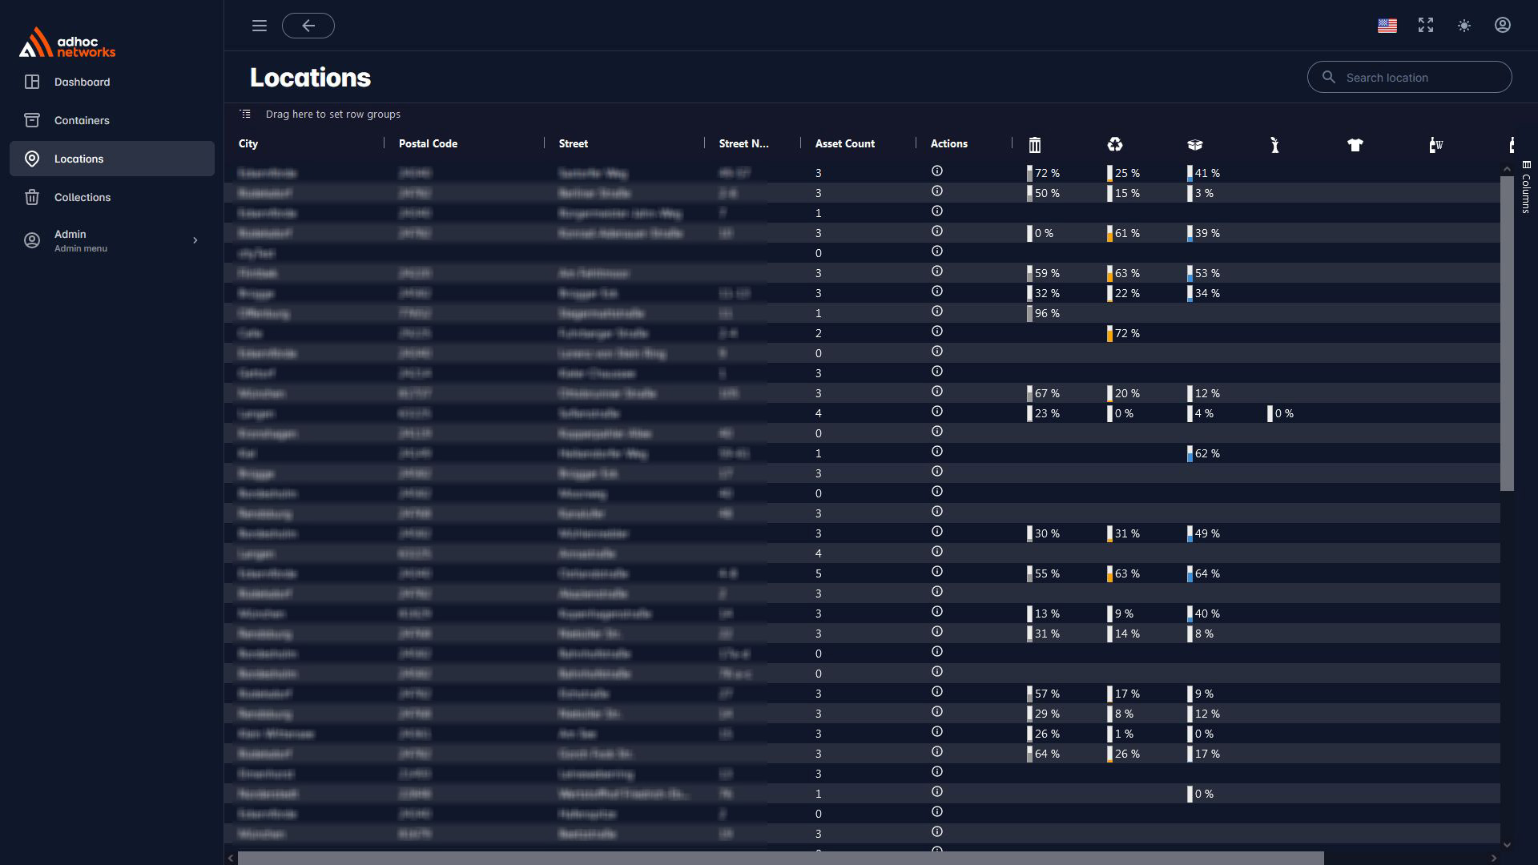Screen dimensions: 1538x865
Task: Click the back arrow button
Action: (308, 26)
